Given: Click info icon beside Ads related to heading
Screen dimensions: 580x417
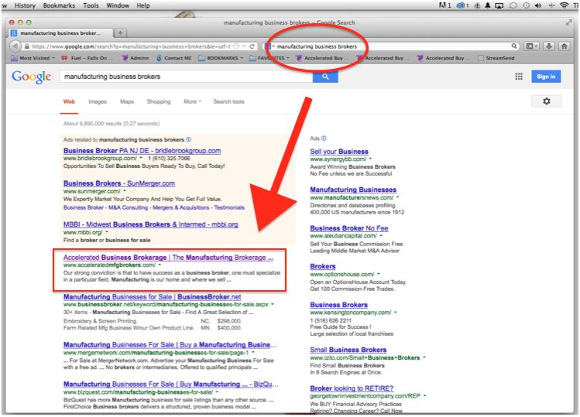Looking at the screenshot, I should pos(189,139).
